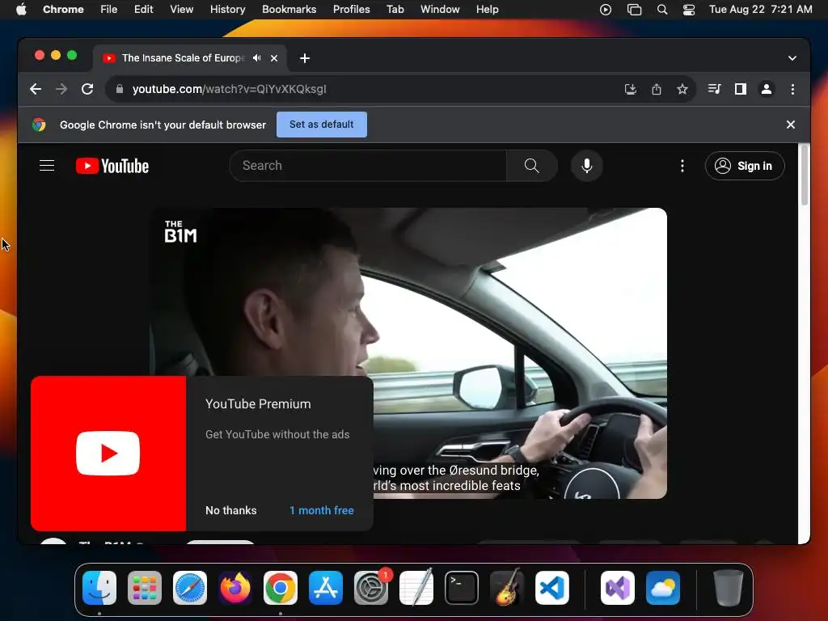This screenshot has height=621, width=828.
Task: Open Control Center in menu bar
Action: coord(689,10)
